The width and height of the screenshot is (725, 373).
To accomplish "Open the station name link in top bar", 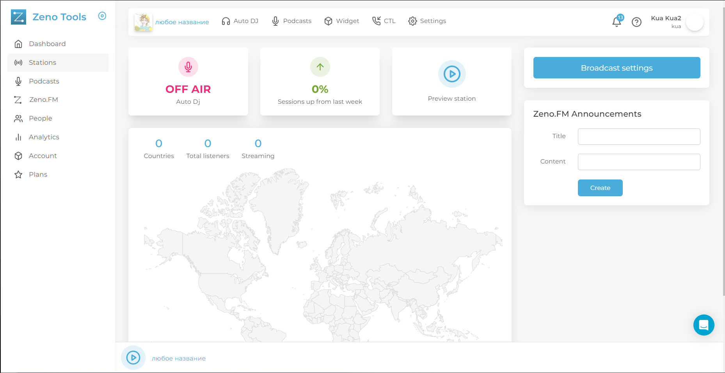I will point(182,22).
